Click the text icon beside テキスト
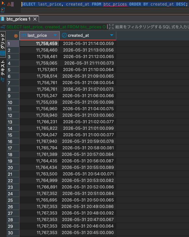 click(x=3, y=79)
